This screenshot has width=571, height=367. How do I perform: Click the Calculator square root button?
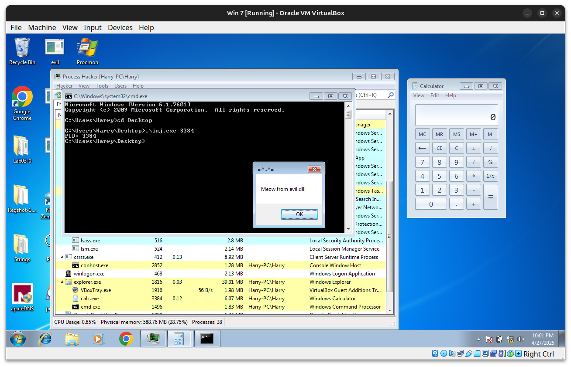491,148
